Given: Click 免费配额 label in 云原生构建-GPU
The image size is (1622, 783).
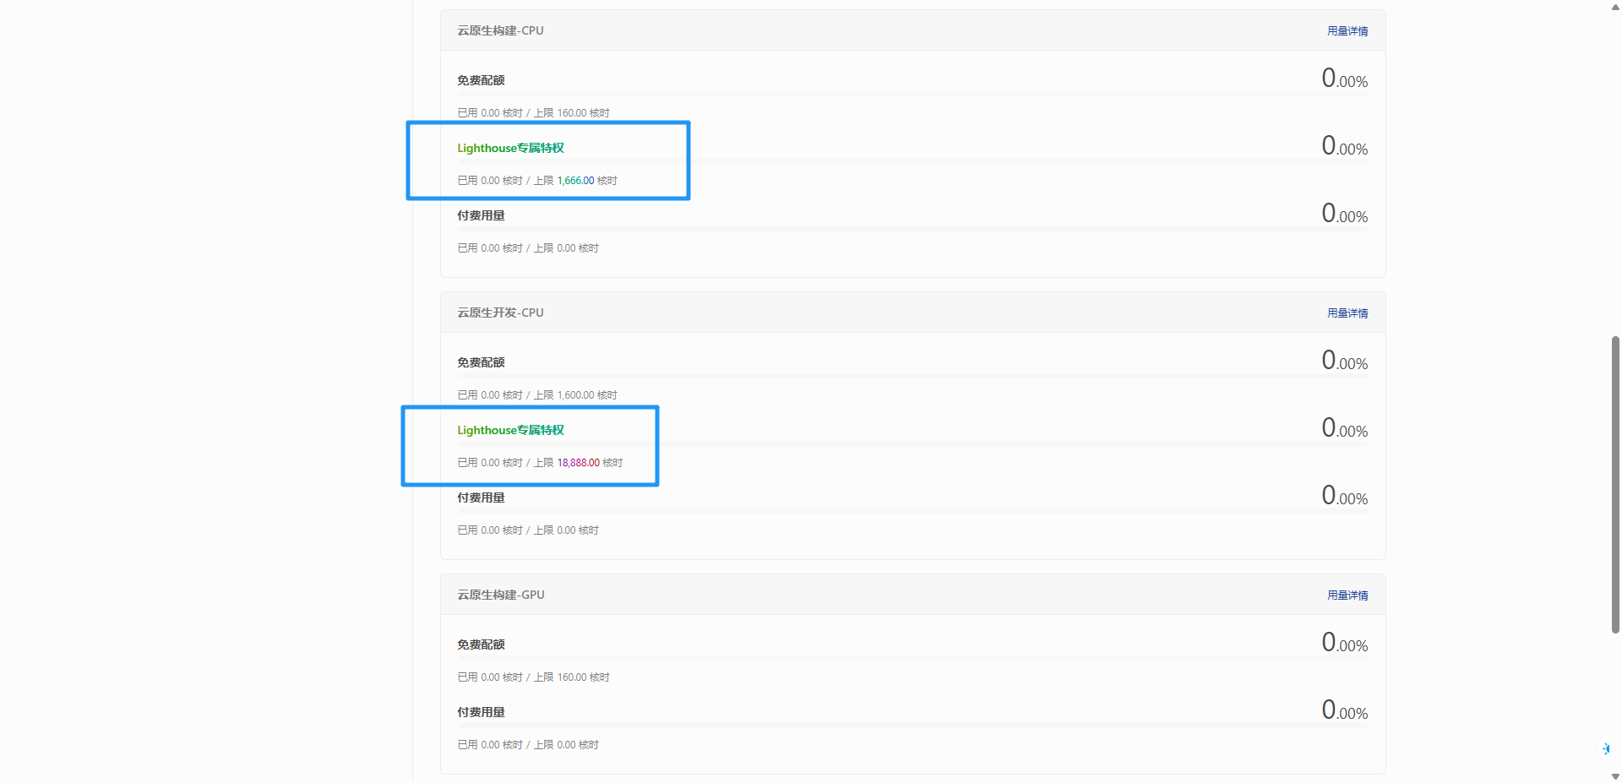Looking at the screenshot, I should [481, 645].
